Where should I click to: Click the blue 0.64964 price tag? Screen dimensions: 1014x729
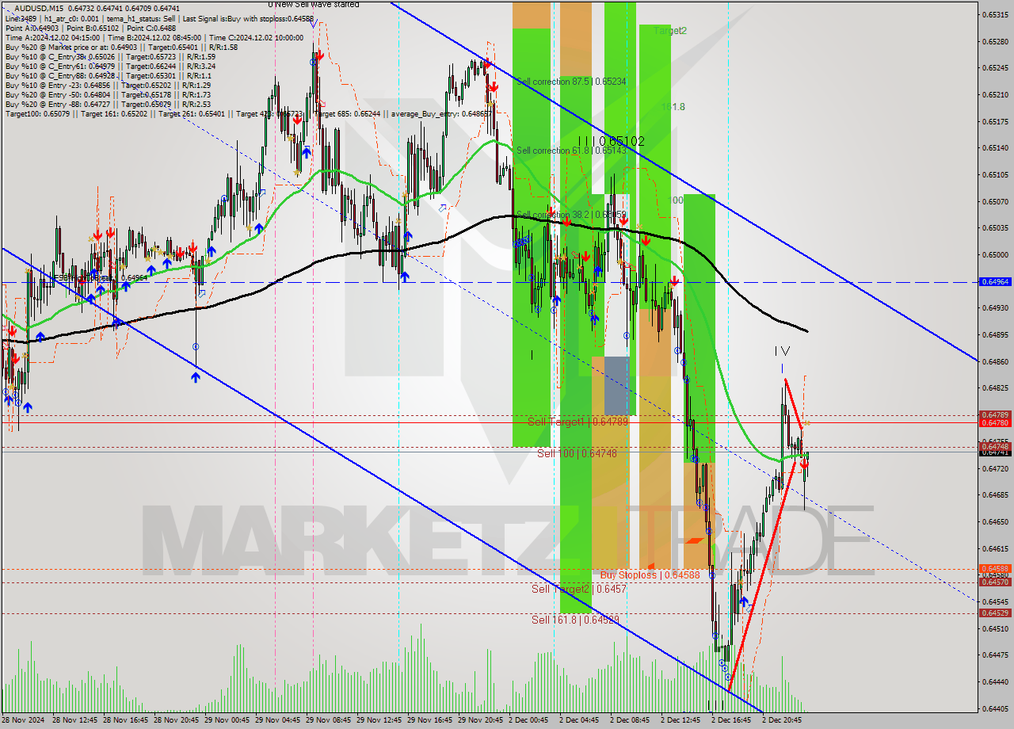(995, 281)
